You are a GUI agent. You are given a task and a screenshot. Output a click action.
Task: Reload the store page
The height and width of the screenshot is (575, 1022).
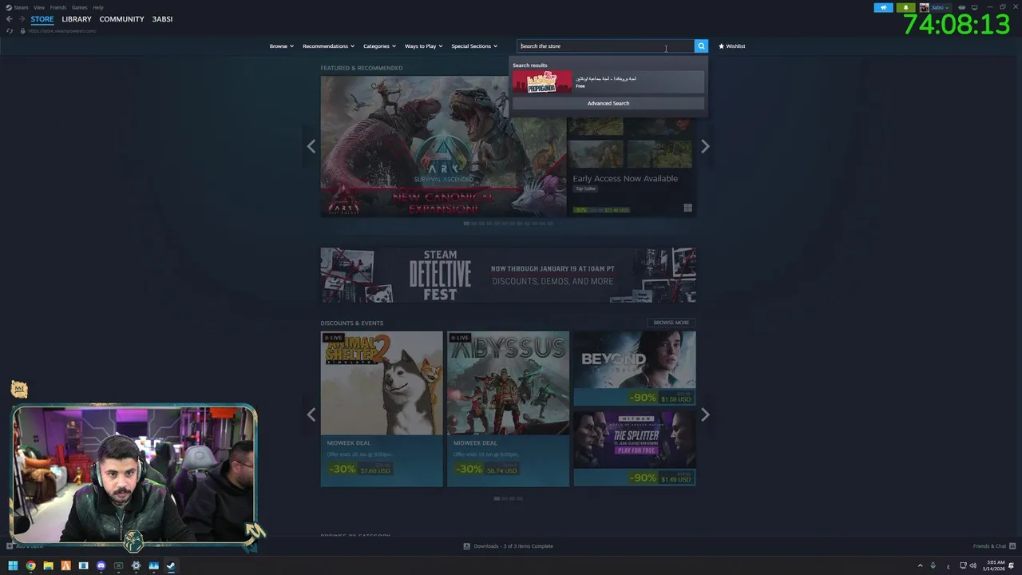click(x=10, y=31)
